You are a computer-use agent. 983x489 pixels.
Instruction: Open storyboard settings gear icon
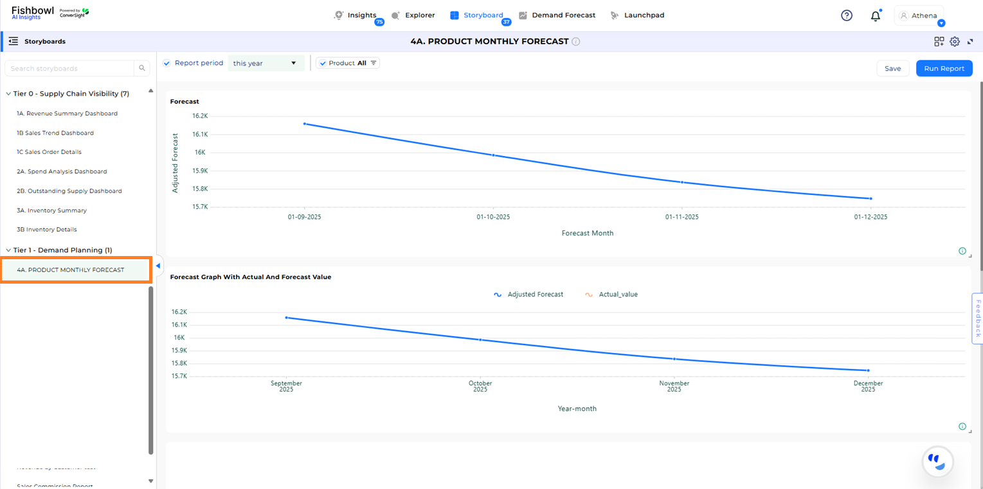point(955,41)
